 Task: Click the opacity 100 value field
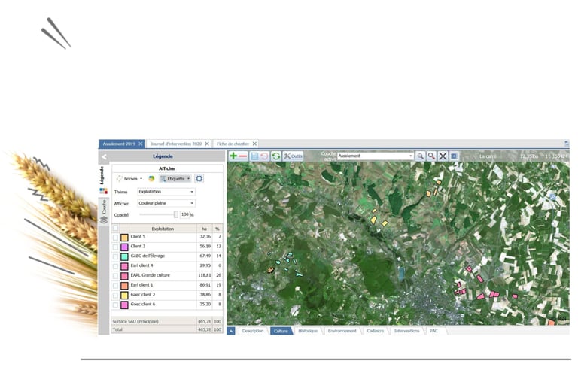184,214
